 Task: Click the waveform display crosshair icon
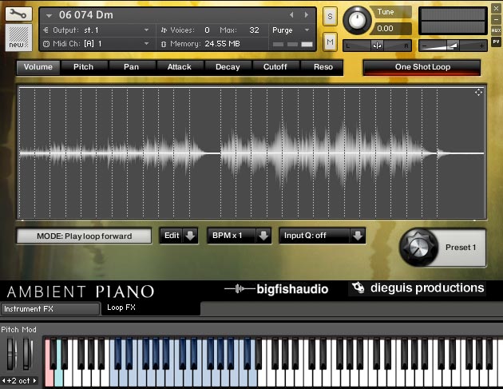478,93
